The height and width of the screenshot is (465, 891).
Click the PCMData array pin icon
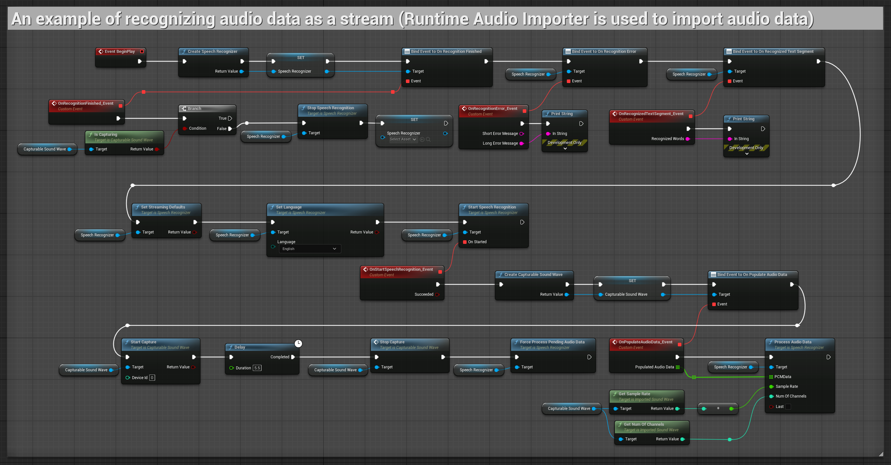tap(771, 377)
